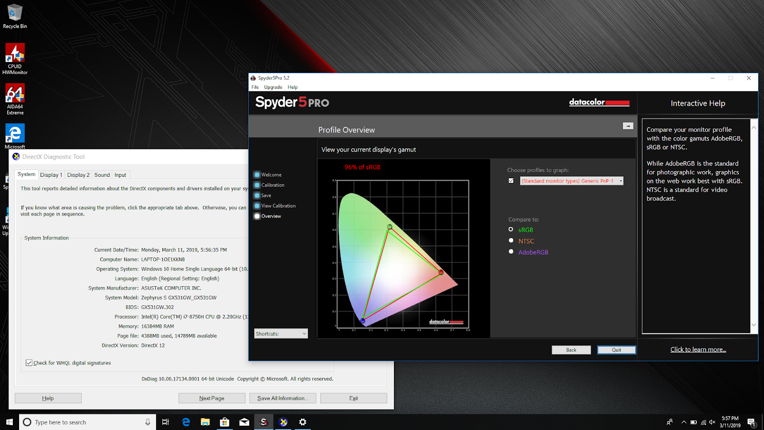Open the monitor profile dropdown

click(x=572, y=181)
